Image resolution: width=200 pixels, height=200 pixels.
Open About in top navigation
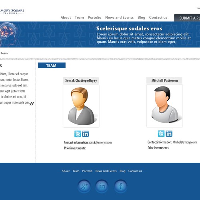(x=66, y=18)
